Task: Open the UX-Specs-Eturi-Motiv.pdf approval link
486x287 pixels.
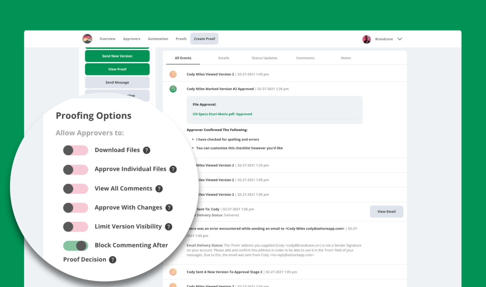Action: click(222, 114)
